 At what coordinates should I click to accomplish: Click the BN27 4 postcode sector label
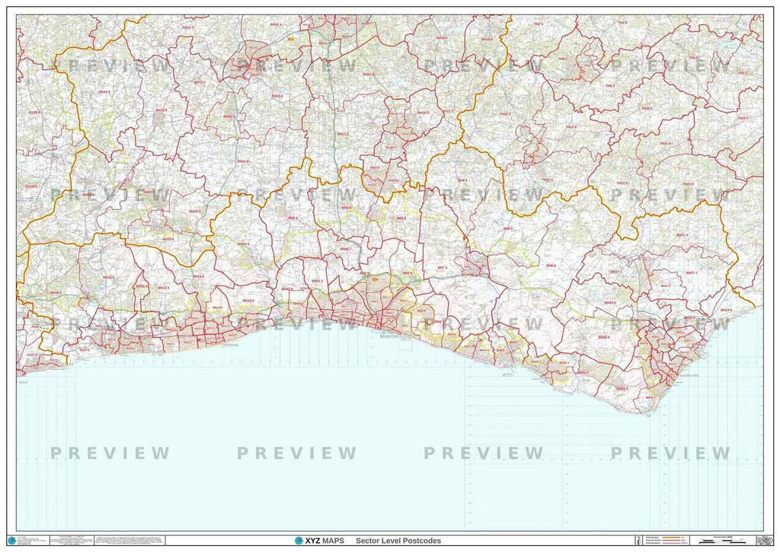pyautogui.click(x=681, y=235)
